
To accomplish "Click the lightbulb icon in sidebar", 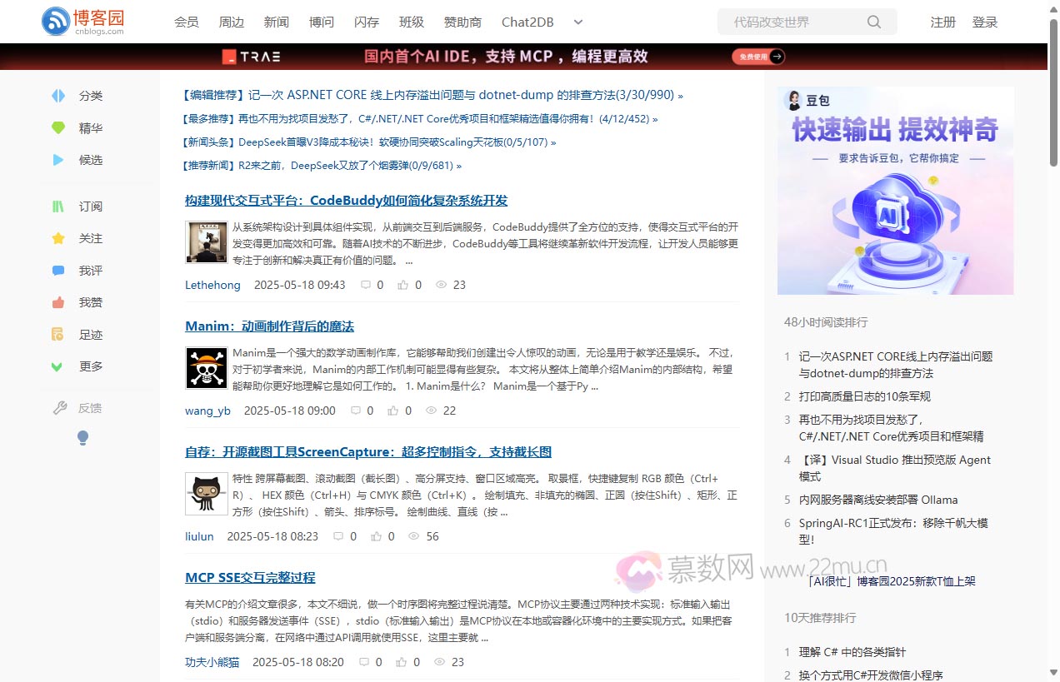I will pyautogui.click(x=82, y=438).
